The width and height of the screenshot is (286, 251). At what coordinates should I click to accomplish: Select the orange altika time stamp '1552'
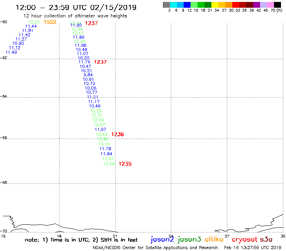[x=50, y=22]
